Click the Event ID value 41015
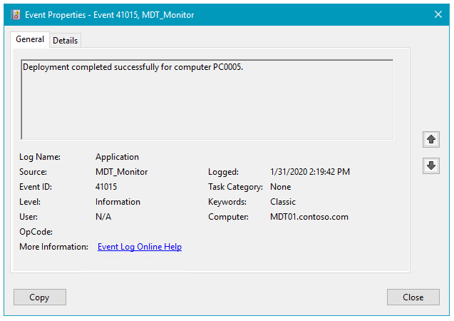 coord(106,187)
